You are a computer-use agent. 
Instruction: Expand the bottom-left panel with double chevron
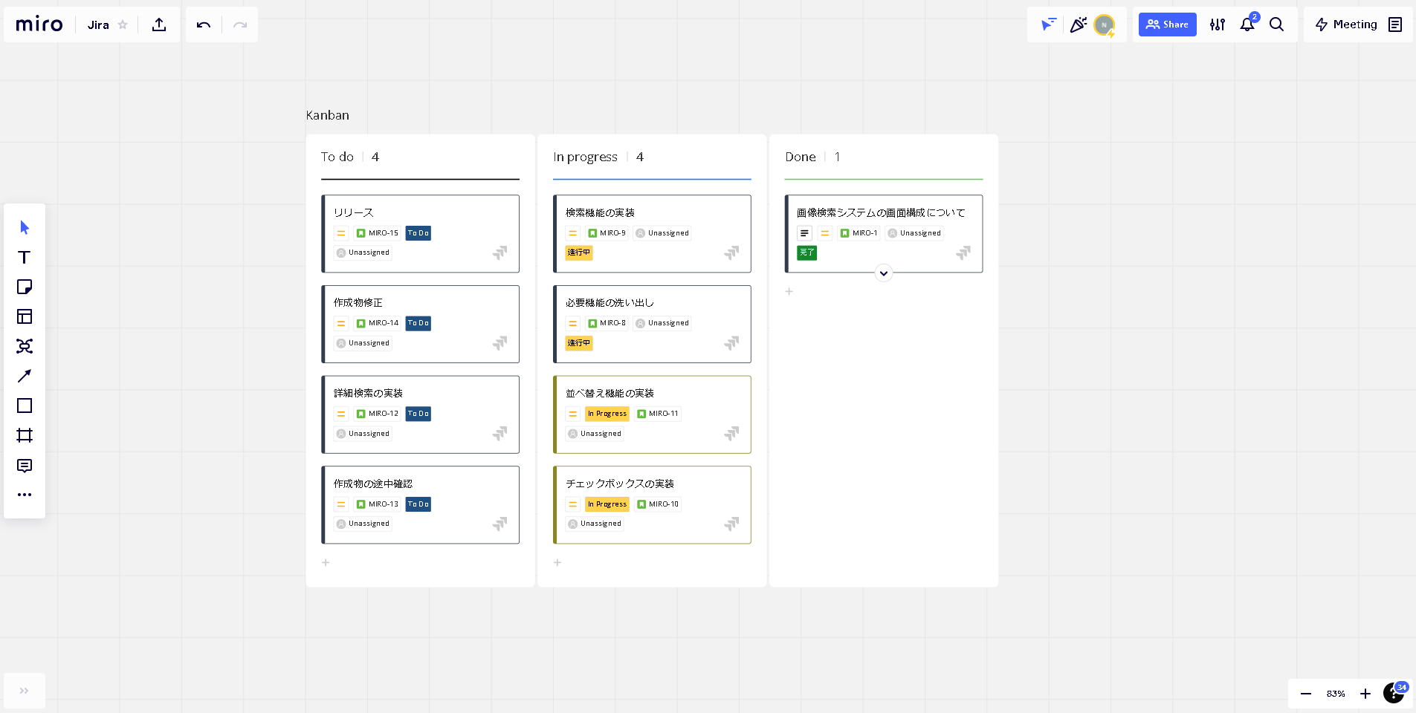coord(24,691)
